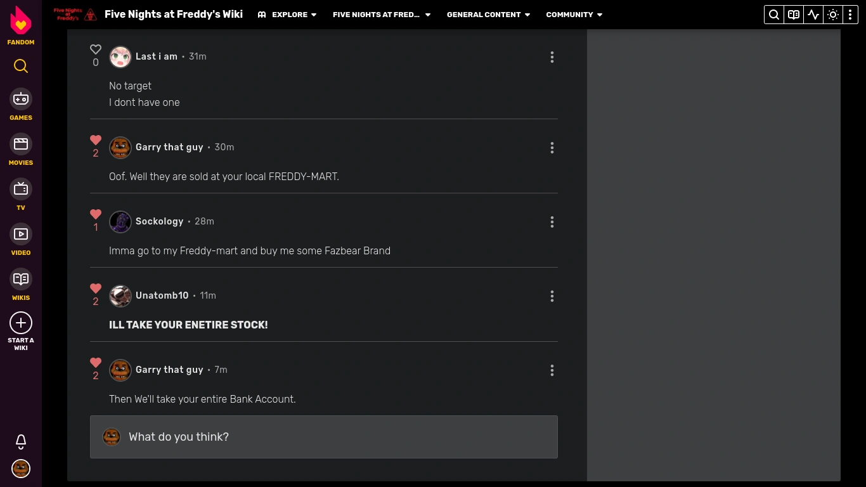Open notifications via the bell icon
The image size is (866, 487).
pyautogui.click(x=21, y=442)
